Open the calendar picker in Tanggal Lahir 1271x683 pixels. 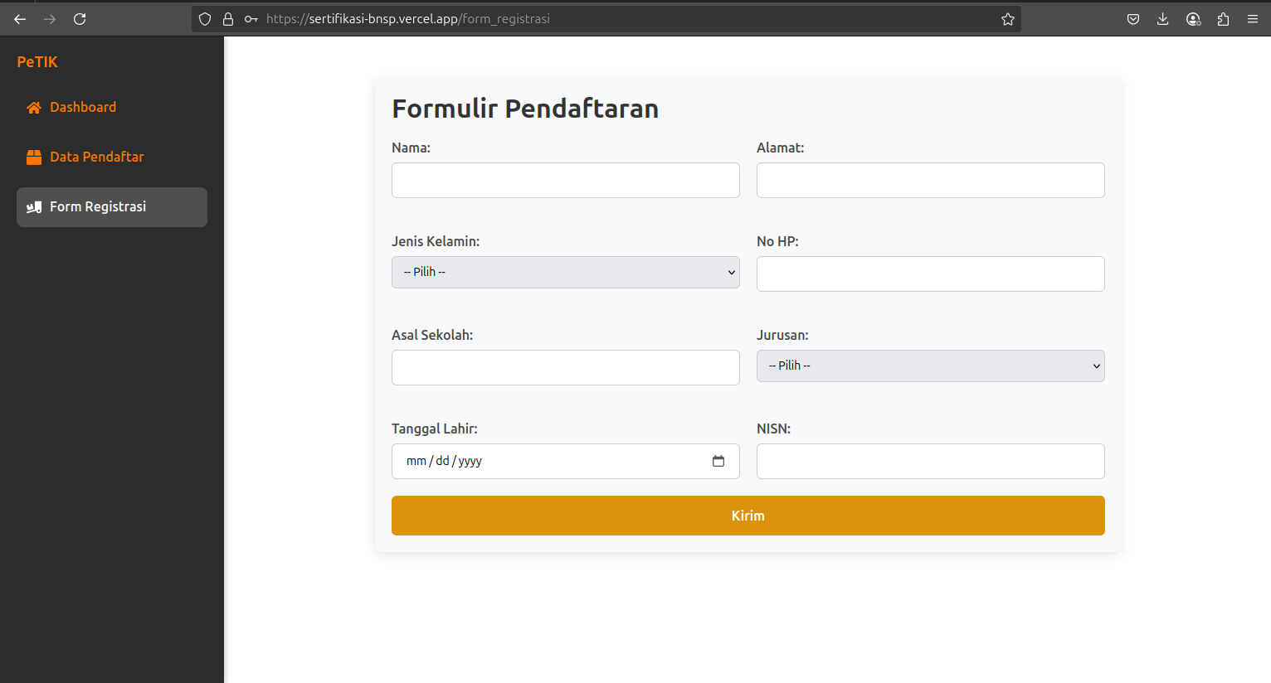click(718, 461)
